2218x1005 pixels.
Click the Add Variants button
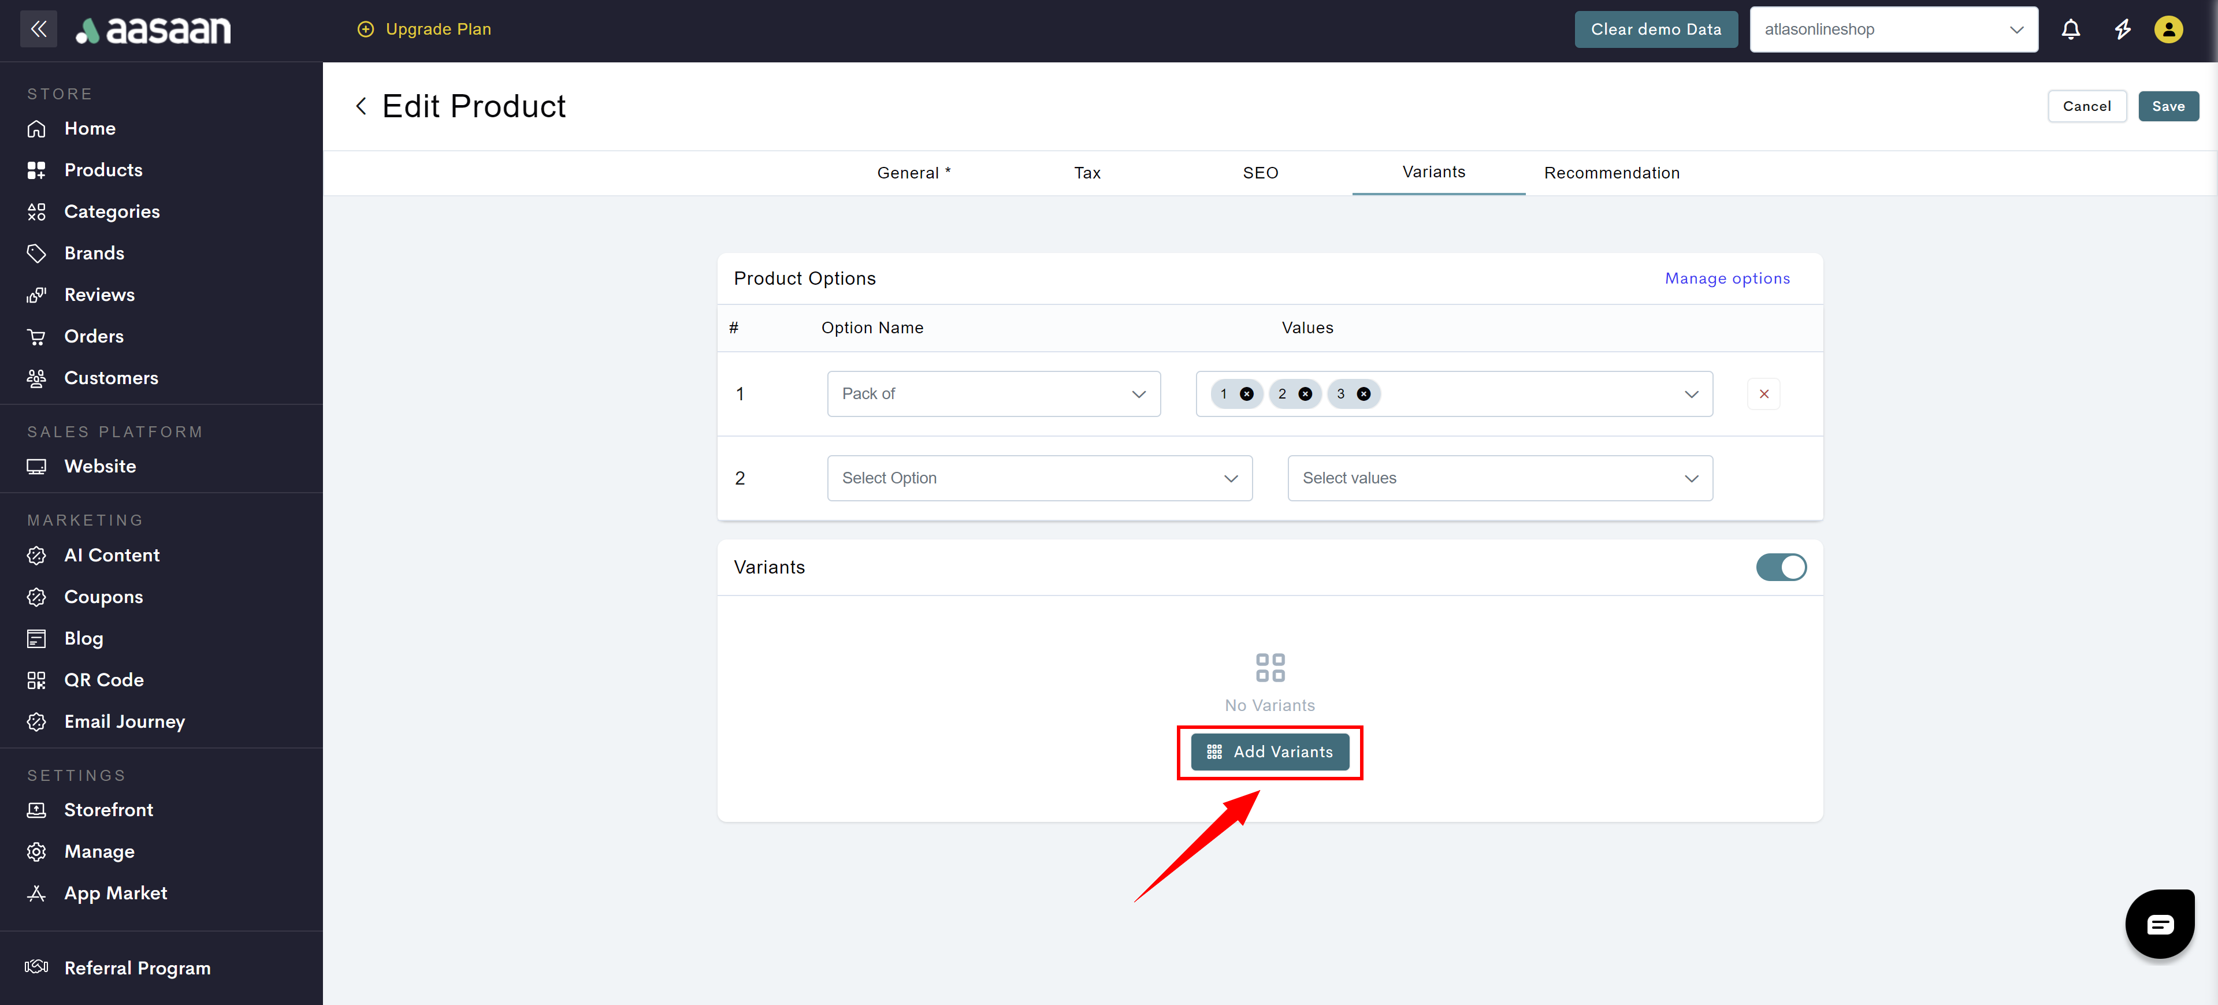pyautogui.click(x=1269, y=752)
